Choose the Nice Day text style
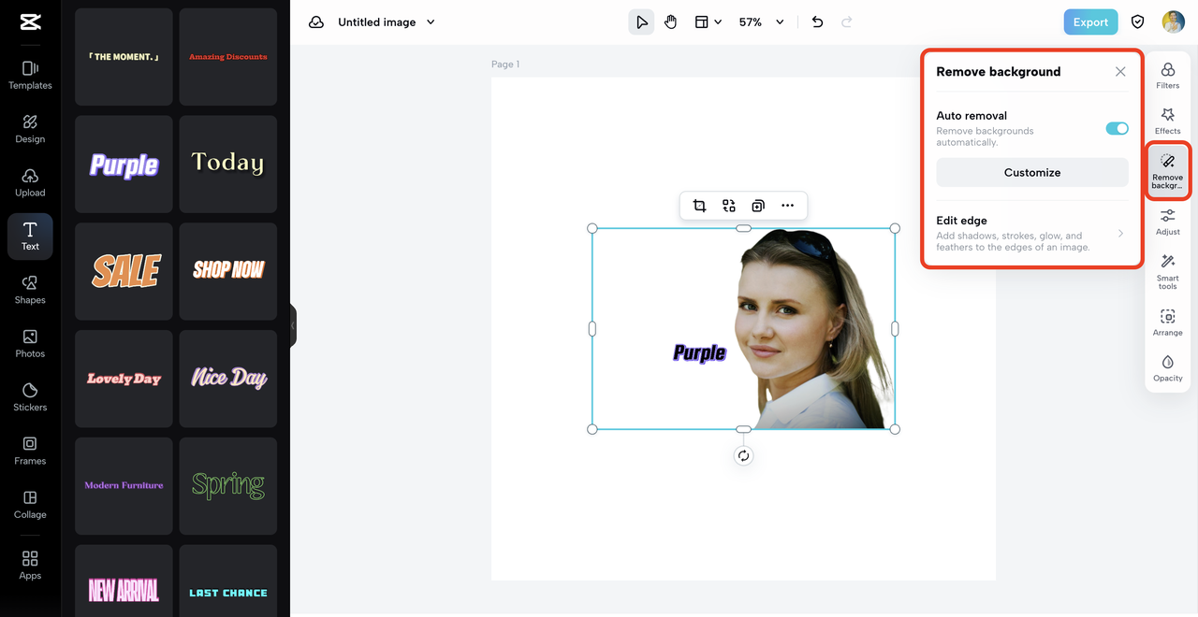The width and height of the screenshot is (1198, 617). [x=228, y=379]
